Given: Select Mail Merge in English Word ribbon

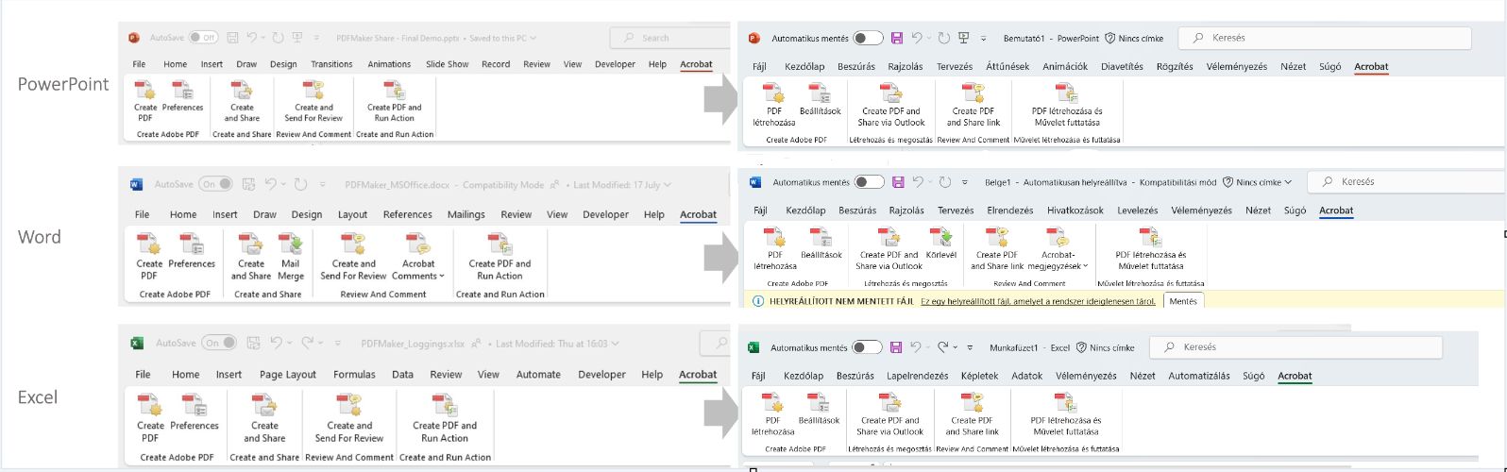Looking at the screenshot, I should click(x=291, y=257).
